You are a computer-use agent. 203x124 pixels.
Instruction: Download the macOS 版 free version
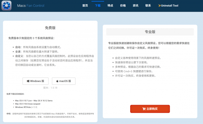click(64, 81)
